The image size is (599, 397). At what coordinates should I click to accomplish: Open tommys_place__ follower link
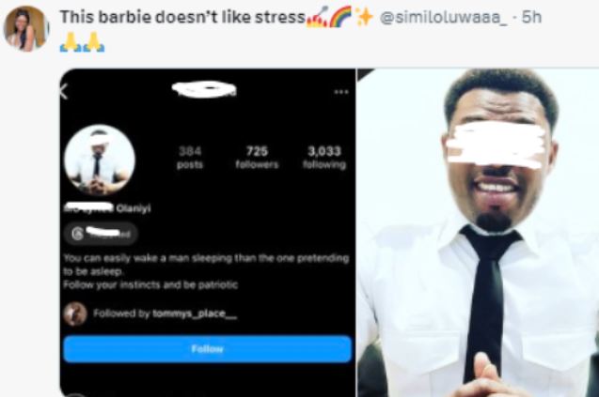pos(195,313)
